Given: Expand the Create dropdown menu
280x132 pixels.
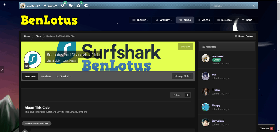Looking at the screenshot, I should [x=50, y=6].
